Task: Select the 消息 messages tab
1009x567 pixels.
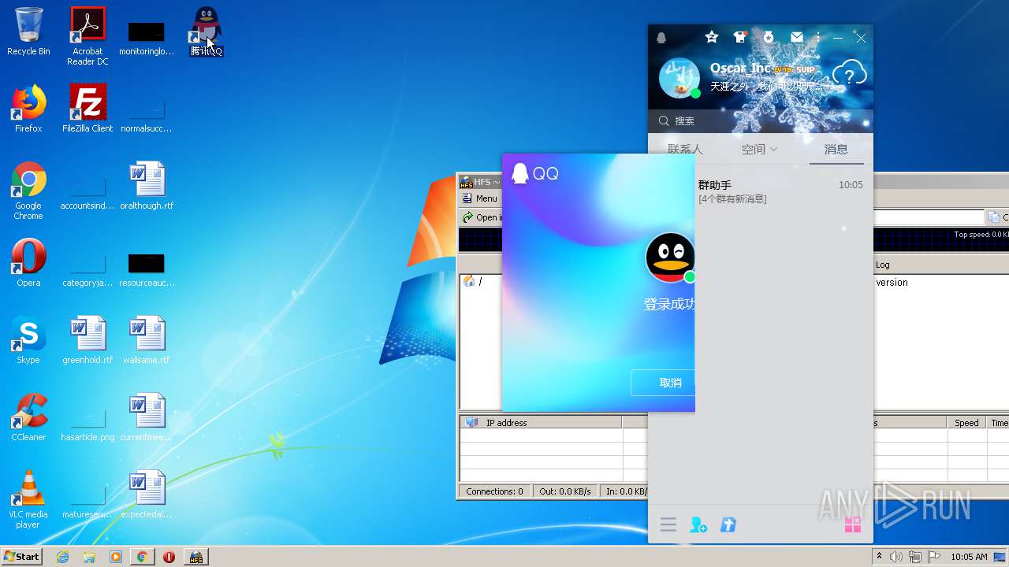Action: pos(836,149)
